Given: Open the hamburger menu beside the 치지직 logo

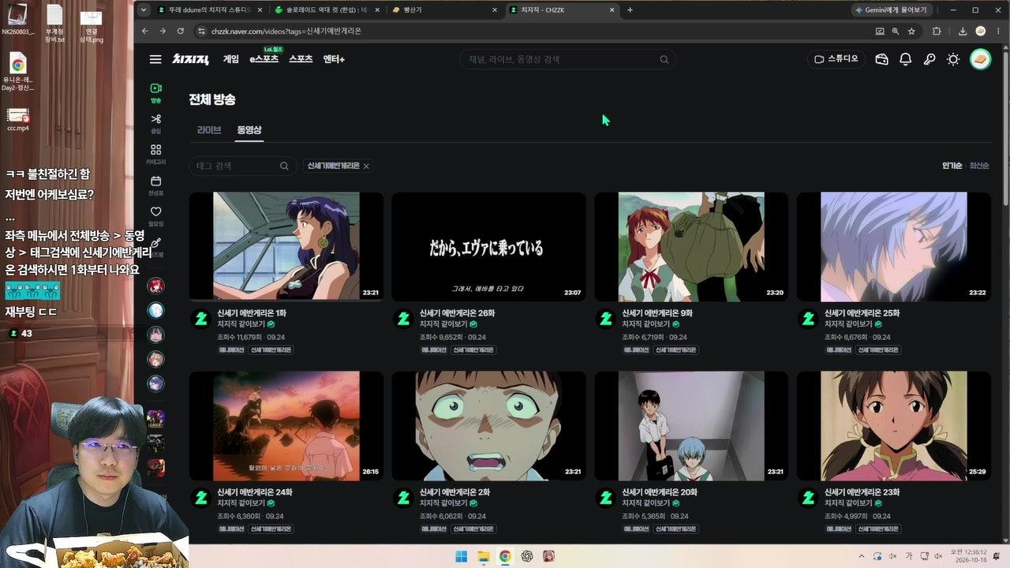Looking at the screenshot, I should point(155,59).
